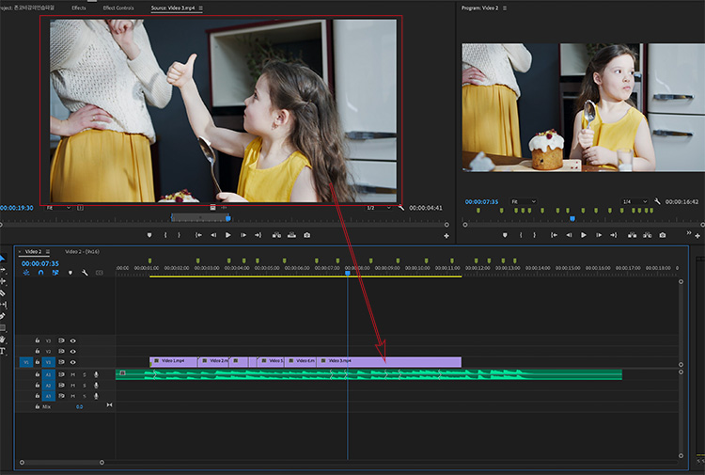Toggle linked selection in timeline
Viewport: 705px width, 475px height.
pos(55,273)
